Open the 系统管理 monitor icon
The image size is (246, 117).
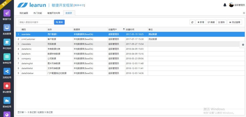(7, 28)
